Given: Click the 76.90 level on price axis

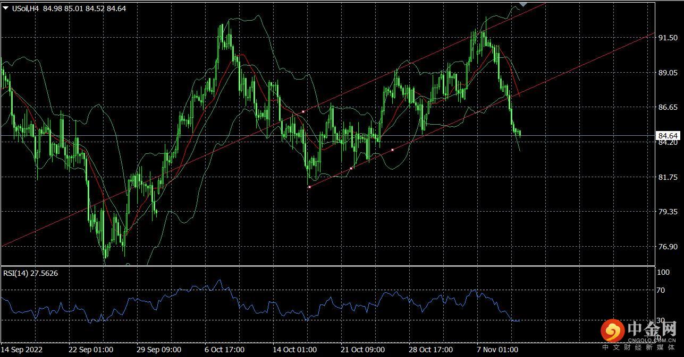Looking at the screenshot, I should click(x=668, y=246).
